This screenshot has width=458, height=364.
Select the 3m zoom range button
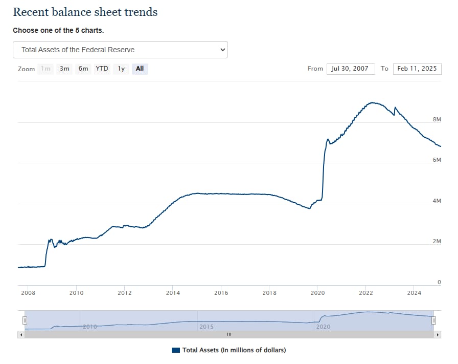(x=64, y=69)
